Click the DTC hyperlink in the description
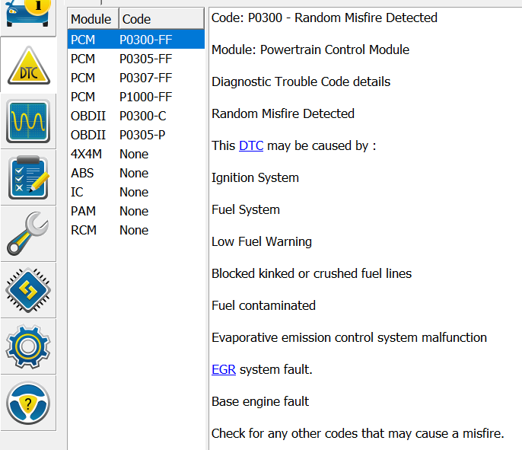 pyautogui.click(x=251, y=145)
